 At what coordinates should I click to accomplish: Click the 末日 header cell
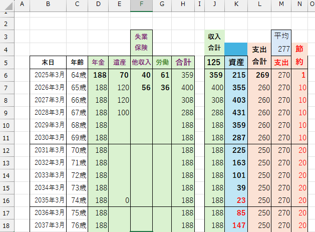(x=48, y=63)
